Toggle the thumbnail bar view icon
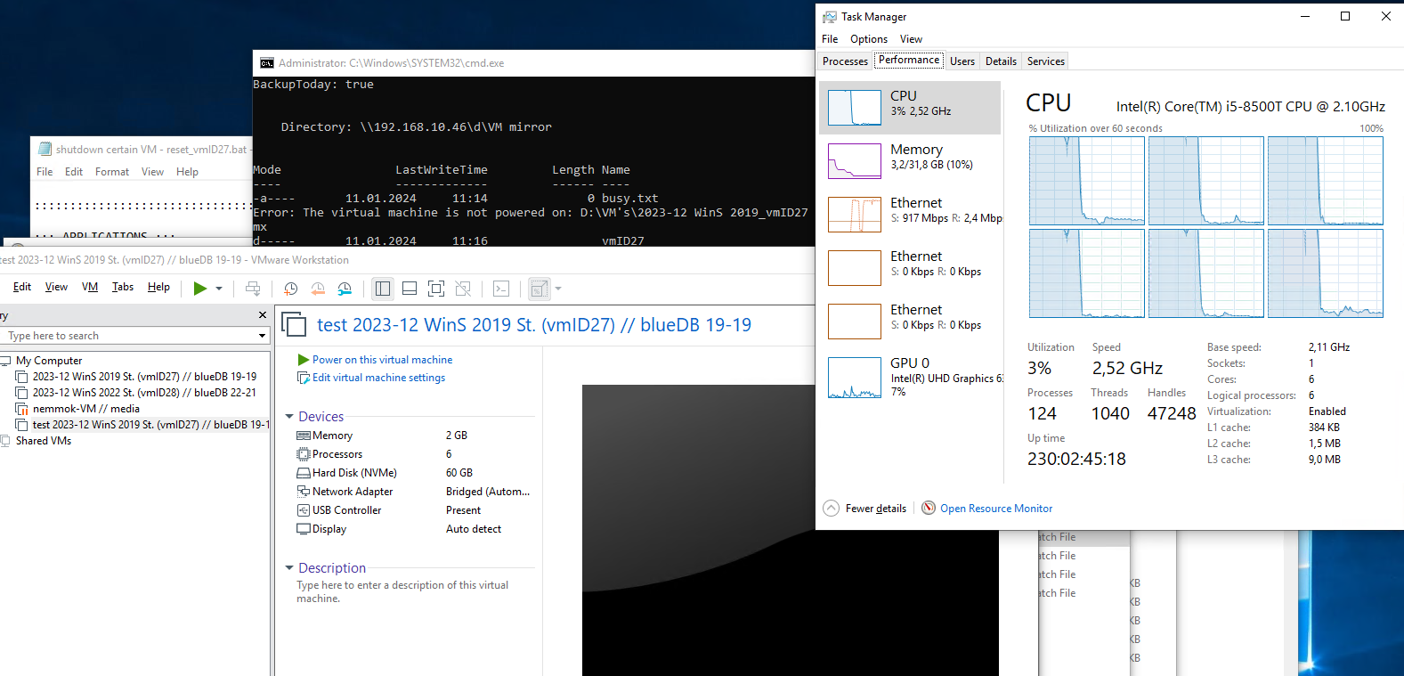Viewport: 1404px width, 676px height. [x=410, y=289]
